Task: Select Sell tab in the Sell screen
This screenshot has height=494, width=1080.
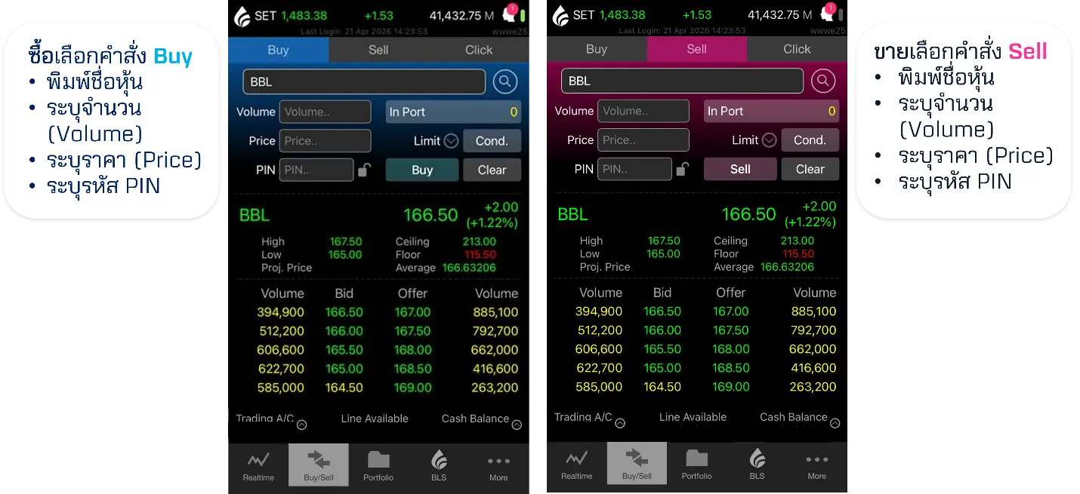Action: (x=697, y=49)
